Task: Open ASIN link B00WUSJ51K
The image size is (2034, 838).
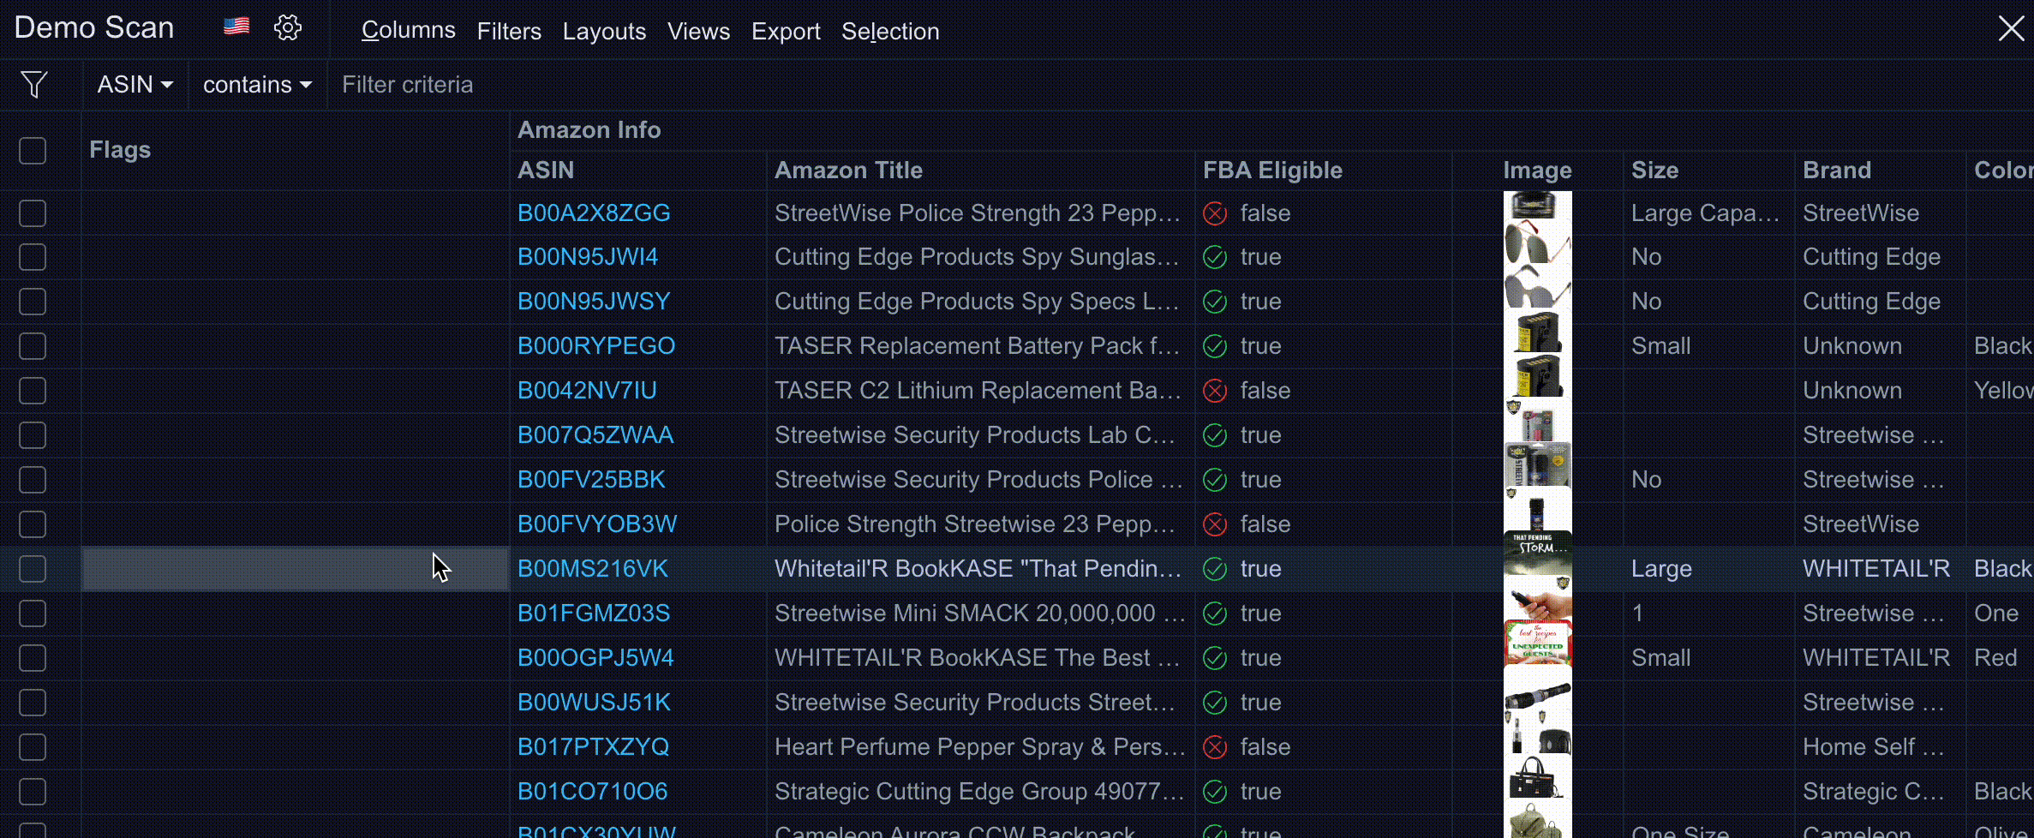Action: coord(594,703)
